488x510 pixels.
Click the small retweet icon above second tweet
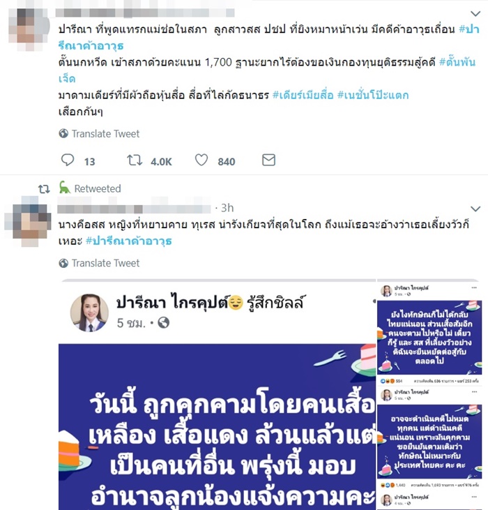[x=44, y=189]
